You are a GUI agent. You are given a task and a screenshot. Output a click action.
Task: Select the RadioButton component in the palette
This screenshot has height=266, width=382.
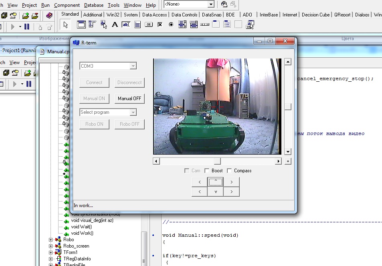tap(171, 25)
